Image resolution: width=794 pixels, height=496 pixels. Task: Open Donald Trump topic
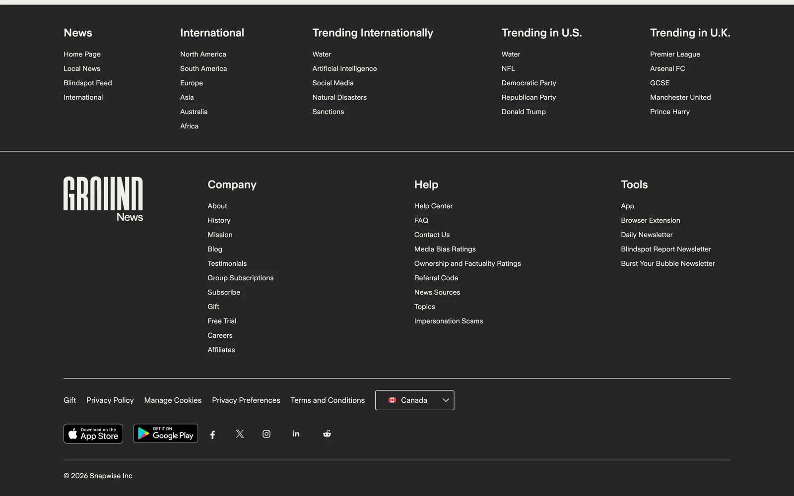pyautogui.click(x=524, y=112)
